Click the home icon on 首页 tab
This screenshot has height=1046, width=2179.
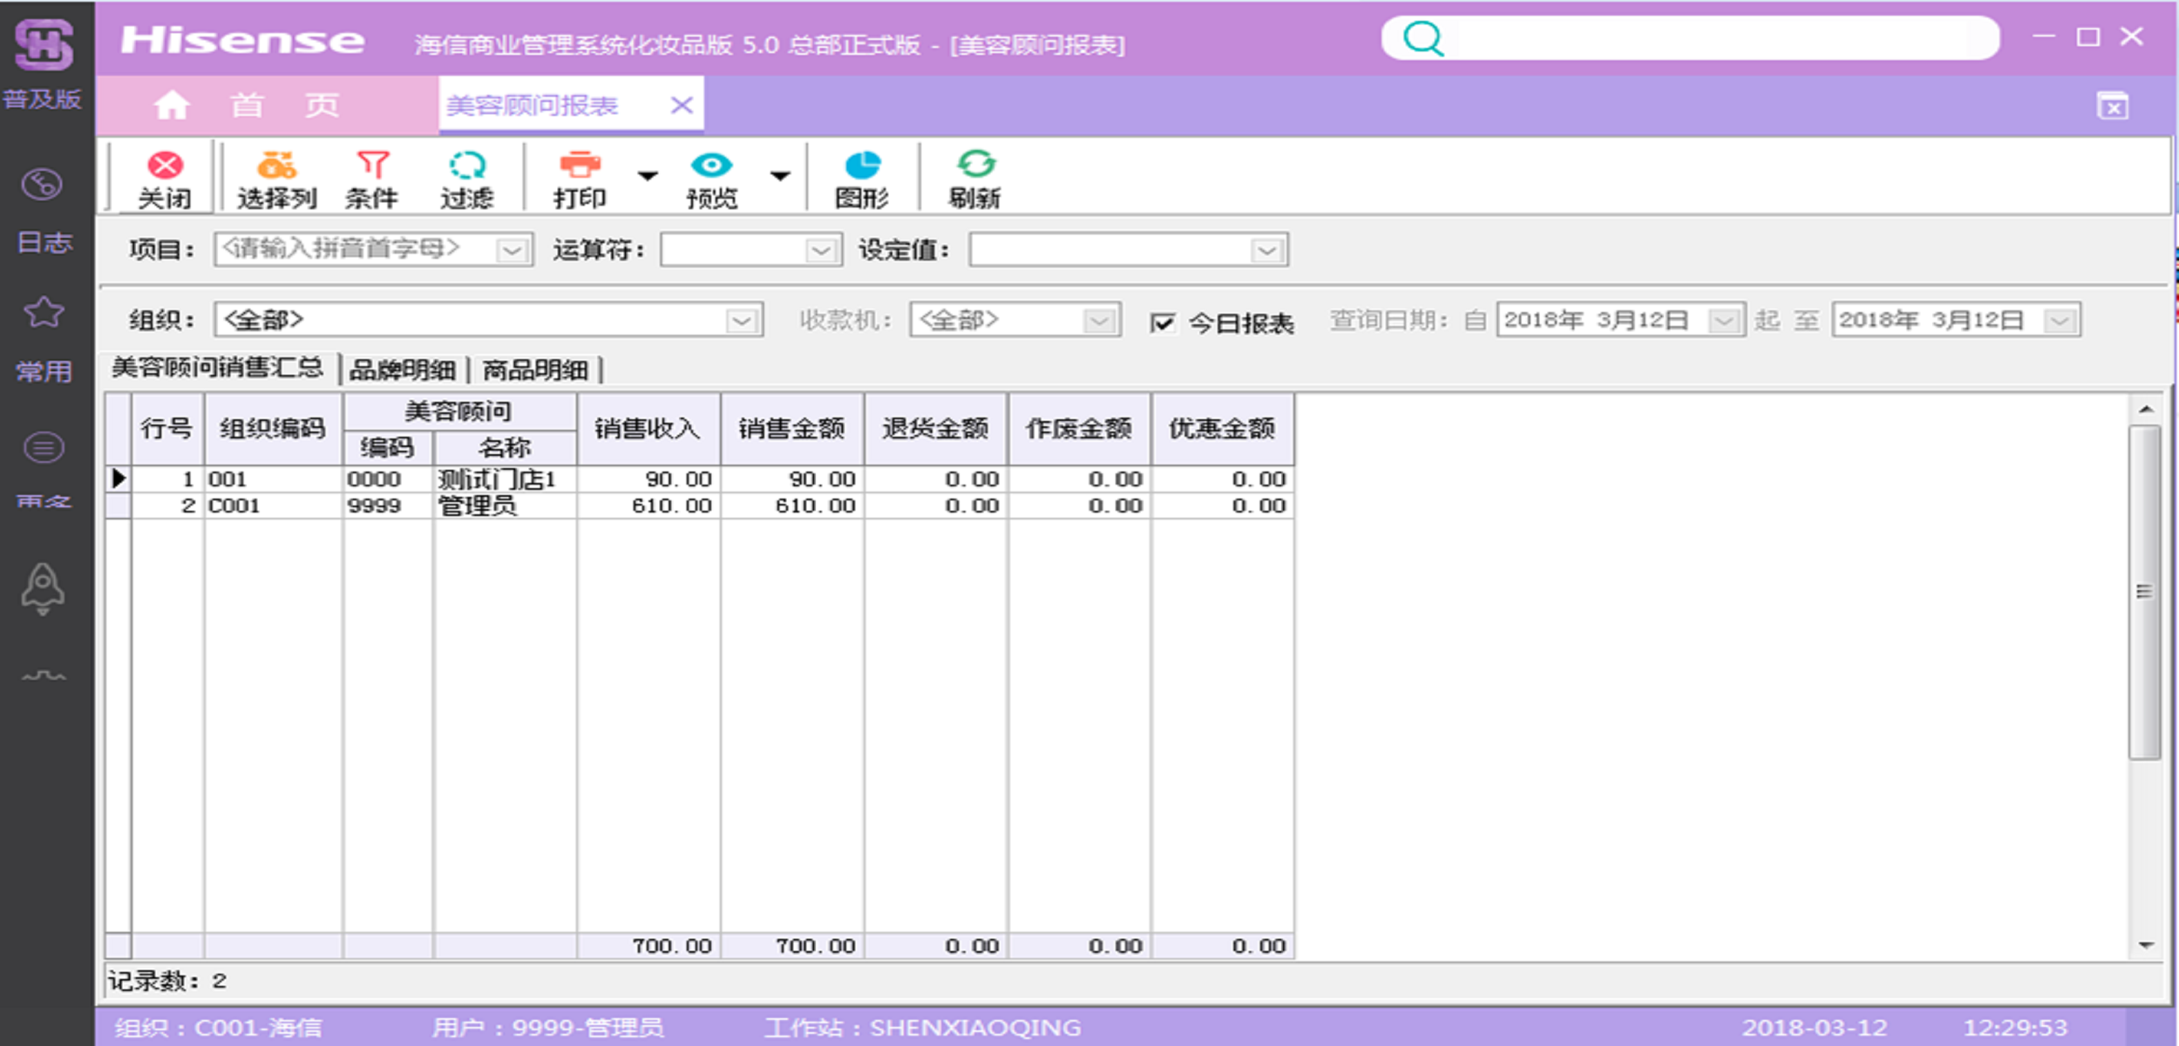pos(172,105)
